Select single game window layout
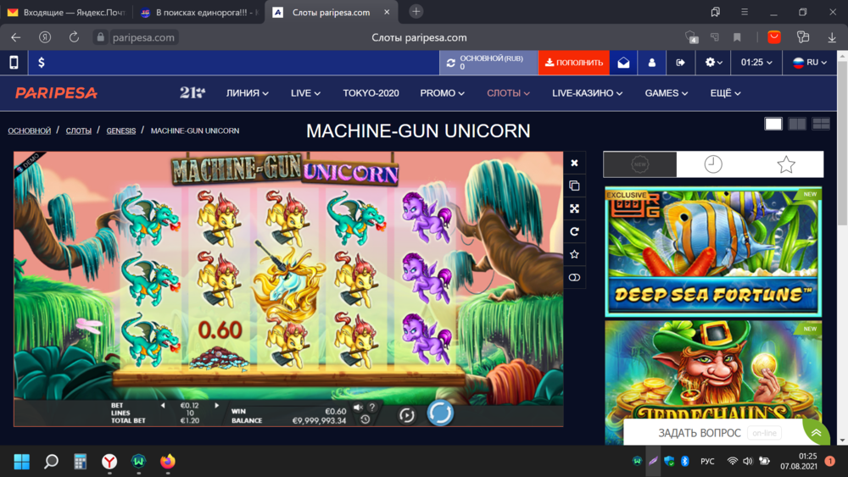This screenshot has width=848, height=477. [x=773, y=124]
